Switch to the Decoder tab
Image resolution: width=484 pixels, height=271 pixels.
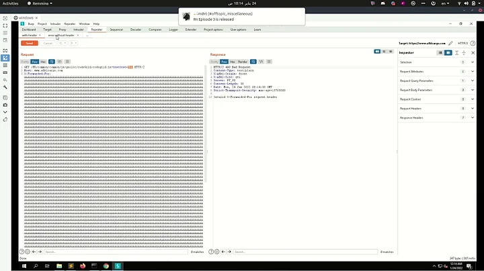click(x=136, y=30)
